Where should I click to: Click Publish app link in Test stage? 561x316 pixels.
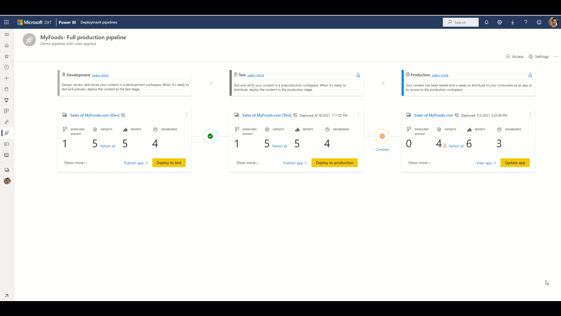[x=294, y=162]
